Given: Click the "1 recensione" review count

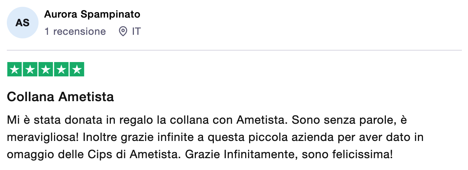Looking at the screenshot, I should pos(75,32).
